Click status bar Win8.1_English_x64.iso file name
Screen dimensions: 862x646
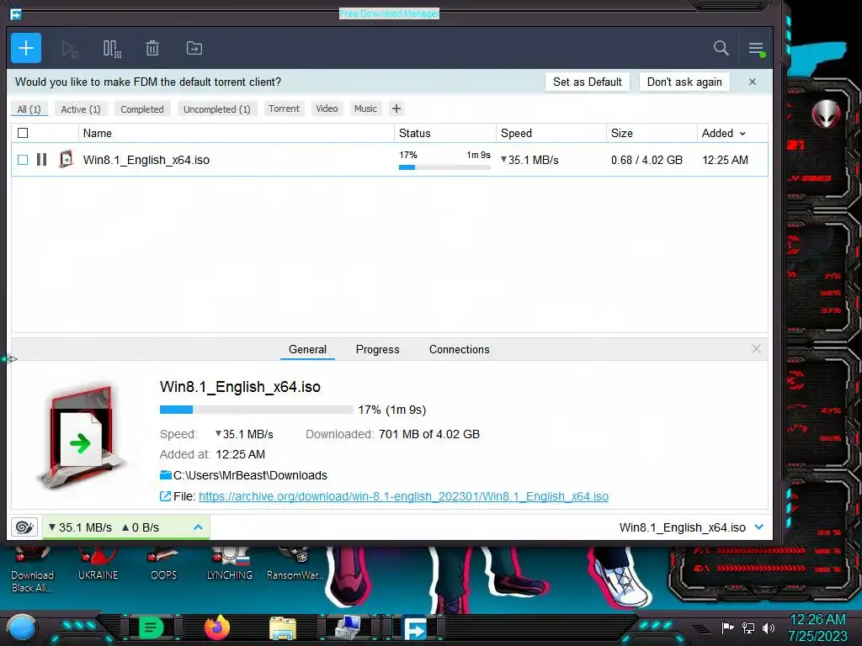(682, 527)
